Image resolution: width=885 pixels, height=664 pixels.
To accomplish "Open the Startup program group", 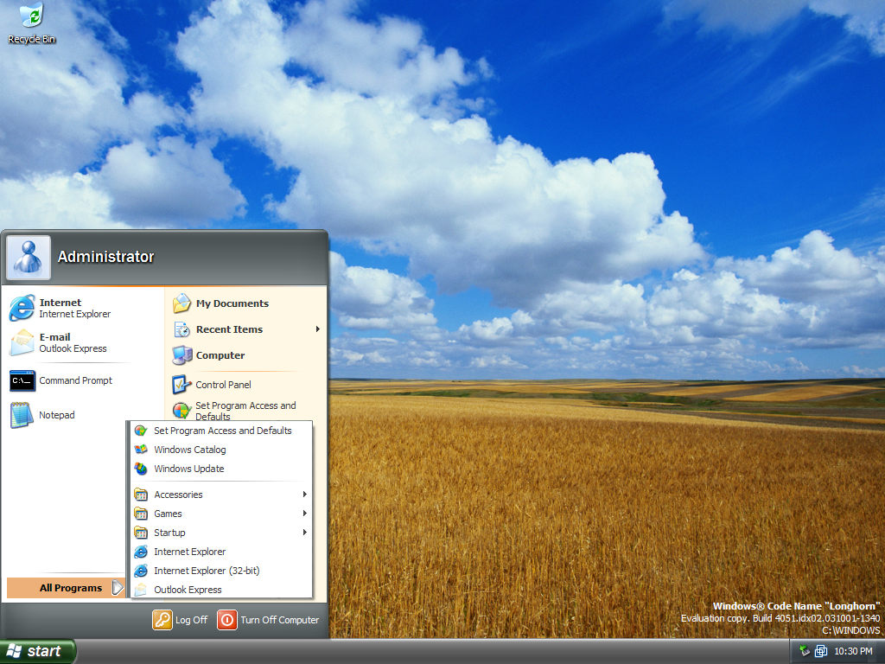I will coord(221,533).
